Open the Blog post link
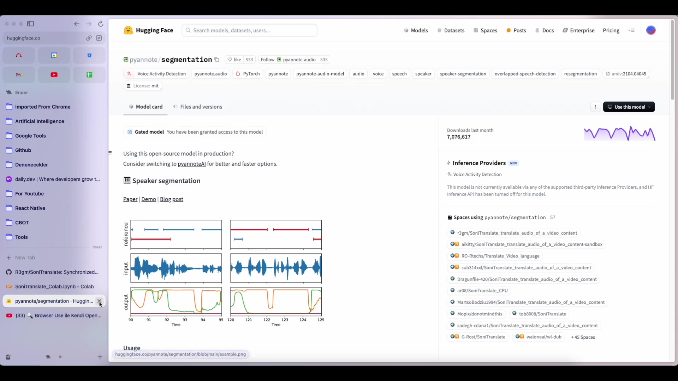The image size is (678, 381). click(x=172, y=199)
